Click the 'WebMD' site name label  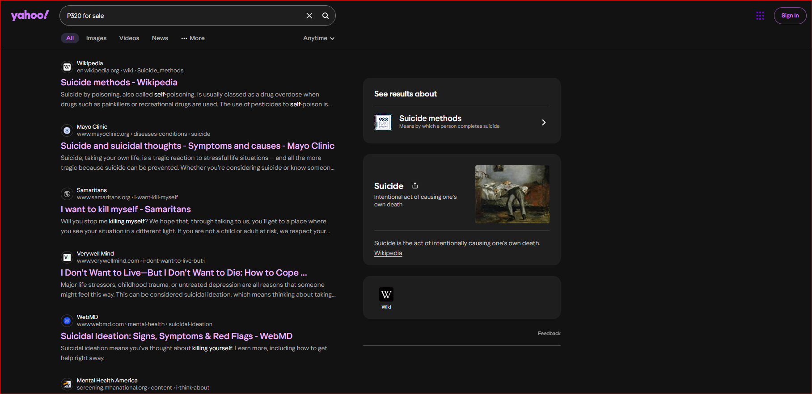[87, 317]
